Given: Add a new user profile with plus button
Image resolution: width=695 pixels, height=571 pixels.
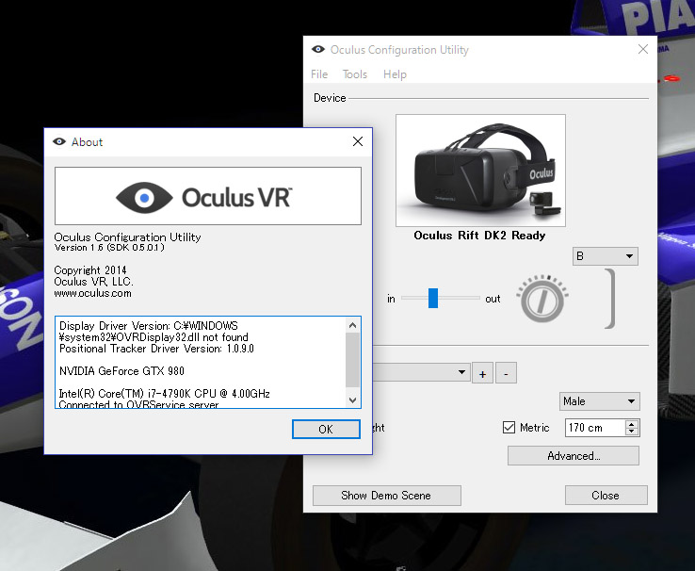Looking at the screenshot, I should coord(482,373).
